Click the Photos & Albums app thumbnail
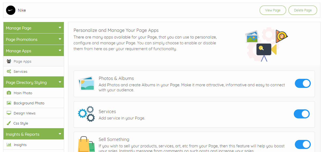This screenshot has width=324, height=152. [x=86, y=83]
